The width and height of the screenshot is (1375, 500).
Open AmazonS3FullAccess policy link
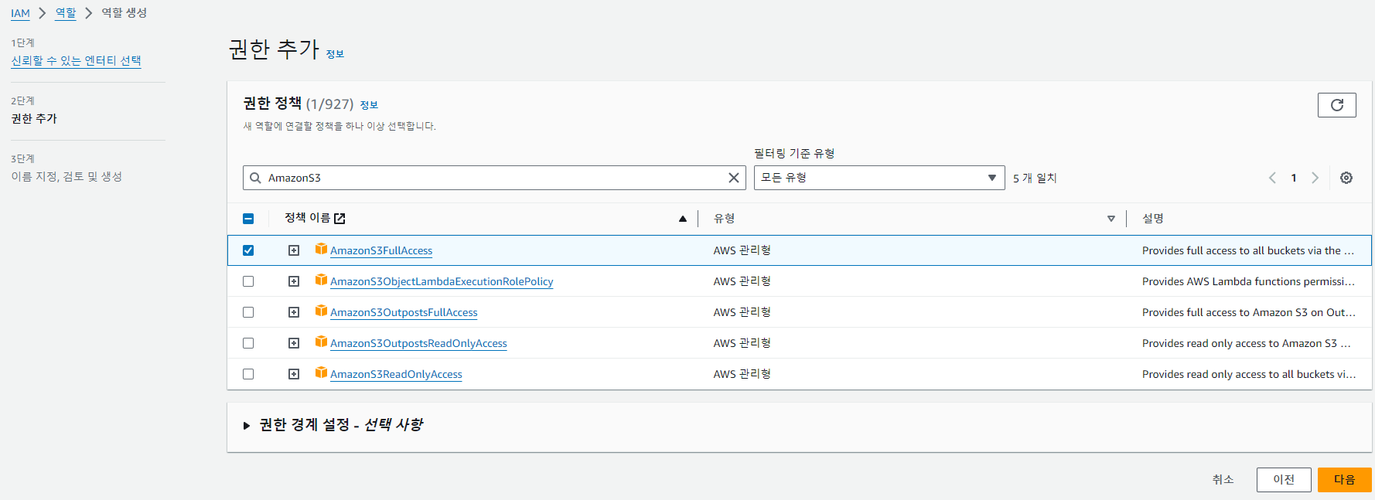click(x=381, y=250)
